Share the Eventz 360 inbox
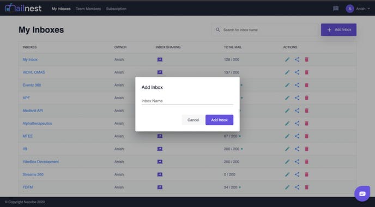 pyautogui.click(x=297, y=85)
